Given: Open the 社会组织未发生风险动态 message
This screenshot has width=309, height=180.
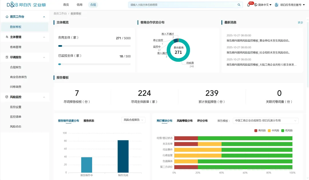Looking at the screenshot, I should [x=258, y=53].
